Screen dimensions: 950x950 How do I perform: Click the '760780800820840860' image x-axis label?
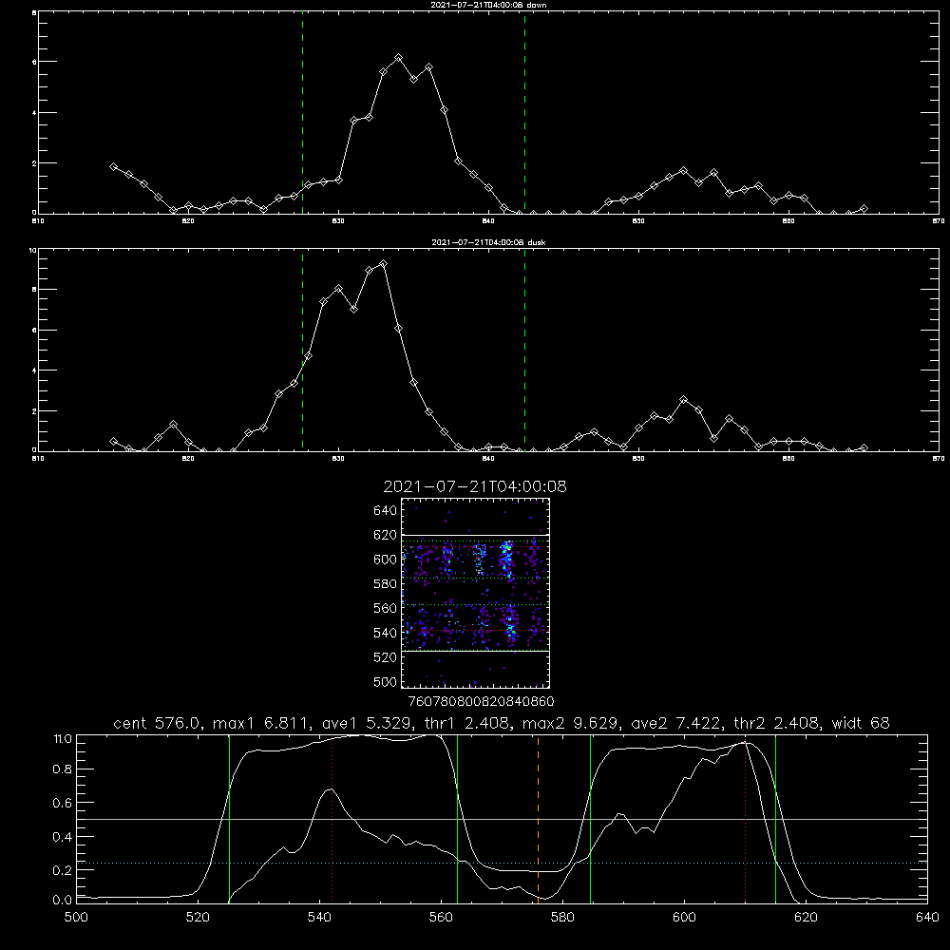pyautogui.click(x=481, y=701)
